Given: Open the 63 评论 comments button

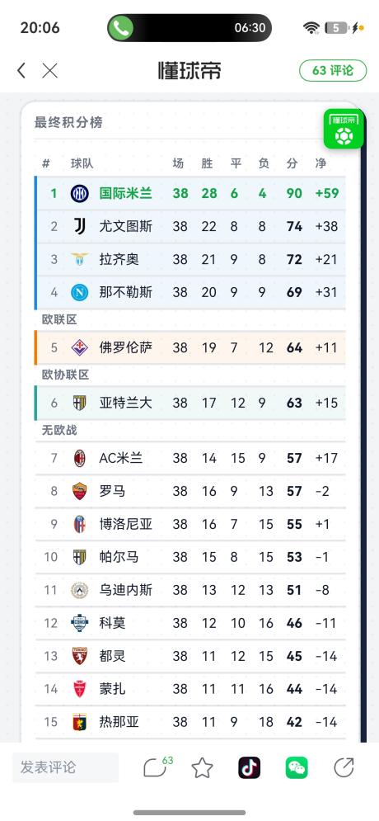Looking at the screenshot, I should coord(333,70).
